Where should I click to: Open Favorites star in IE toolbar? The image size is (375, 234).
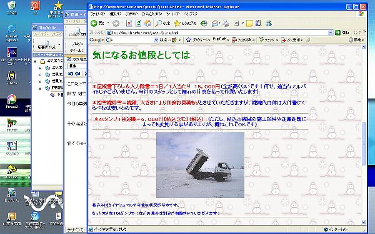tap(185, 23)
